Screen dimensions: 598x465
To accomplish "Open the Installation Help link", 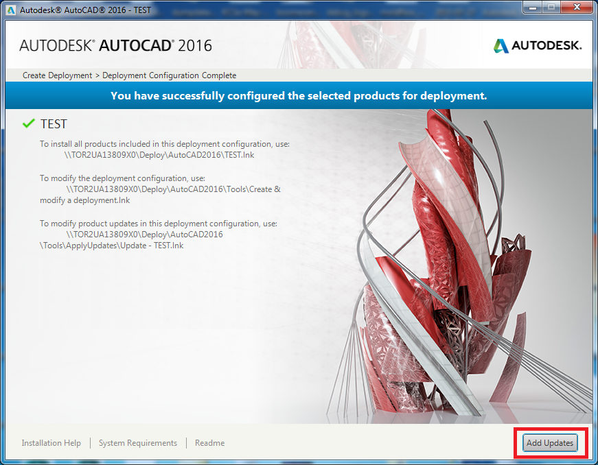I will (x=51, y=443).
